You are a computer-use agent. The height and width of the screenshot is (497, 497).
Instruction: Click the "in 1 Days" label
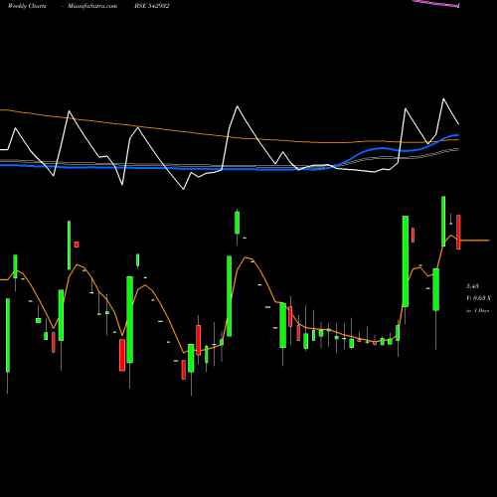[x=477, y=311]
